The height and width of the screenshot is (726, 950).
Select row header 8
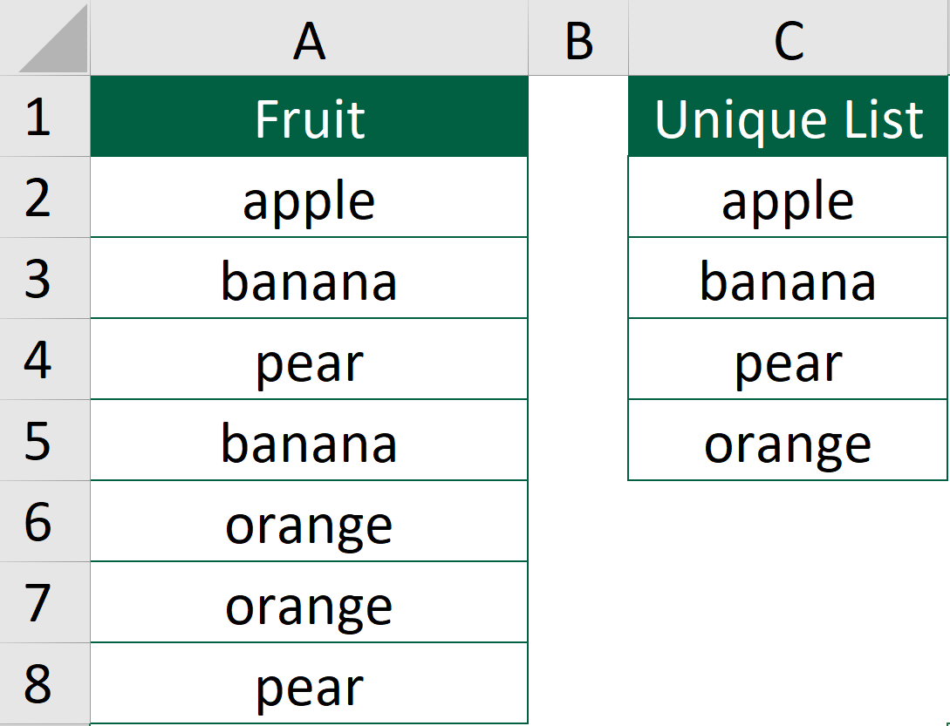click(x=44, y=684)
